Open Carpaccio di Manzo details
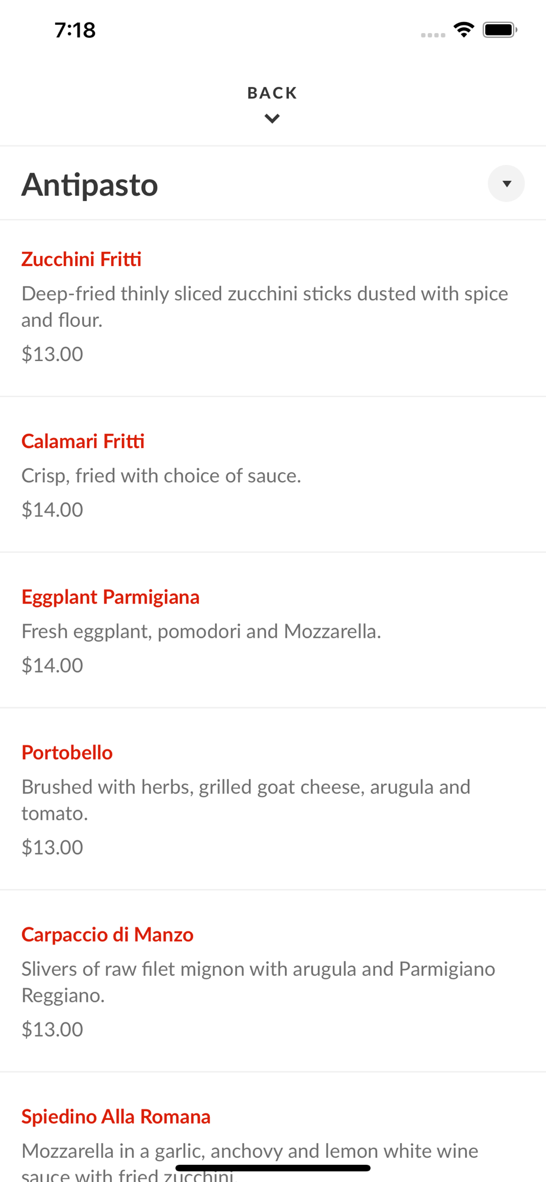The image size is (546, 1182). (108, 935)
